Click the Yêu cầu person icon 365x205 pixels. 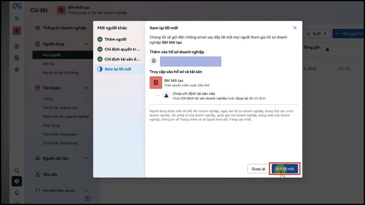38,174
